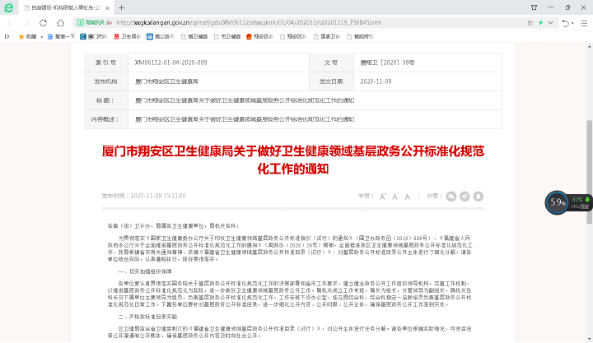This screenshot has width=593, height=343.
Task: Open the skin shirt icon in title bar
Action: point(534,7)
